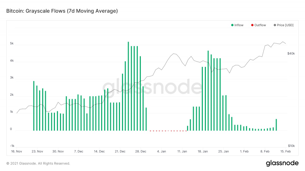The width and height of the screenshot is (305, 171).
Task: Click the $40k price axis label
Action: (x=291, y=53)
